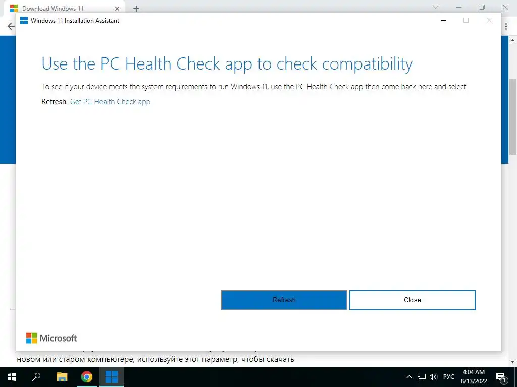This screenshot has width=517, height=387.
Task: Select the Download Windows 11 browser tab
Action: pyautogui.click(x=65, y=8)
